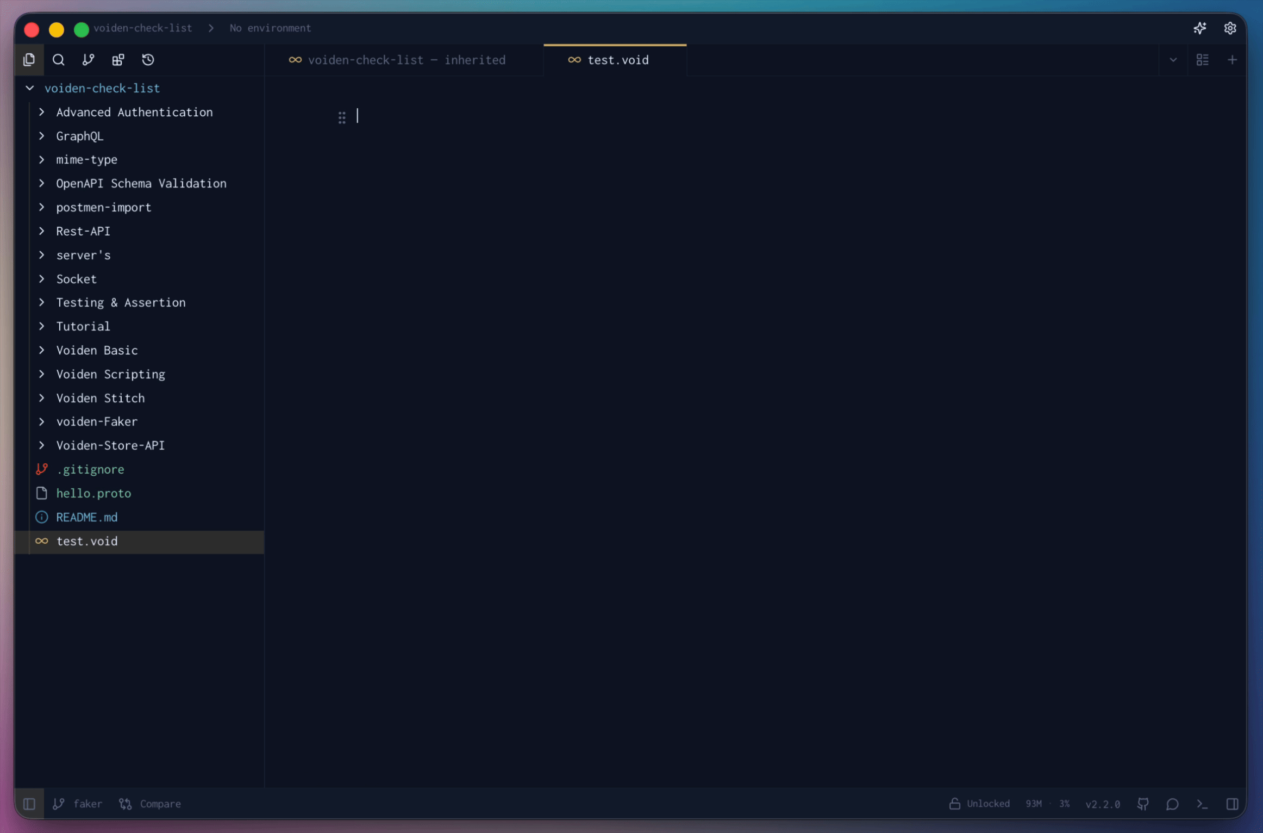Expand OpenAPI Schema Validation folder

click(140, 183)
